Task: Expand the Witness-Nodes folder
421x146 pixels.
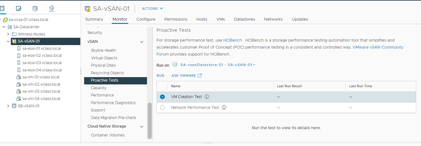Action: coord(8,34)
